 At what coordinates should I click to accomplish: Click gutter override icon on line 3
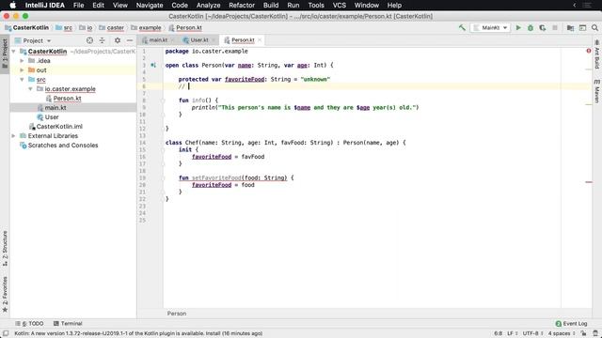153,65
